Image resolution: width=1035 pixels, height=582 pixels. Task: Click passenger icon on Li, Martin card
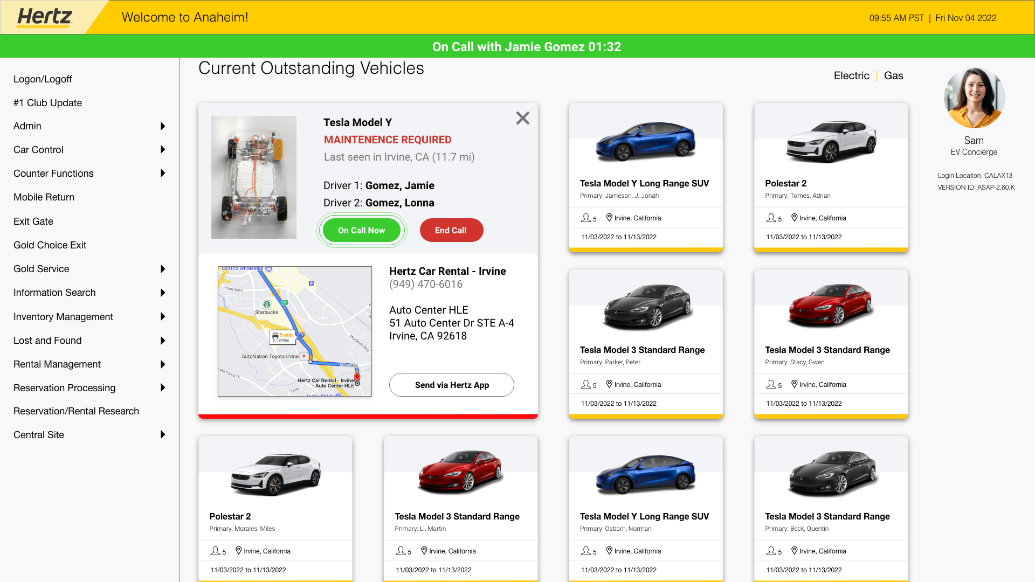tap(401, 551)
